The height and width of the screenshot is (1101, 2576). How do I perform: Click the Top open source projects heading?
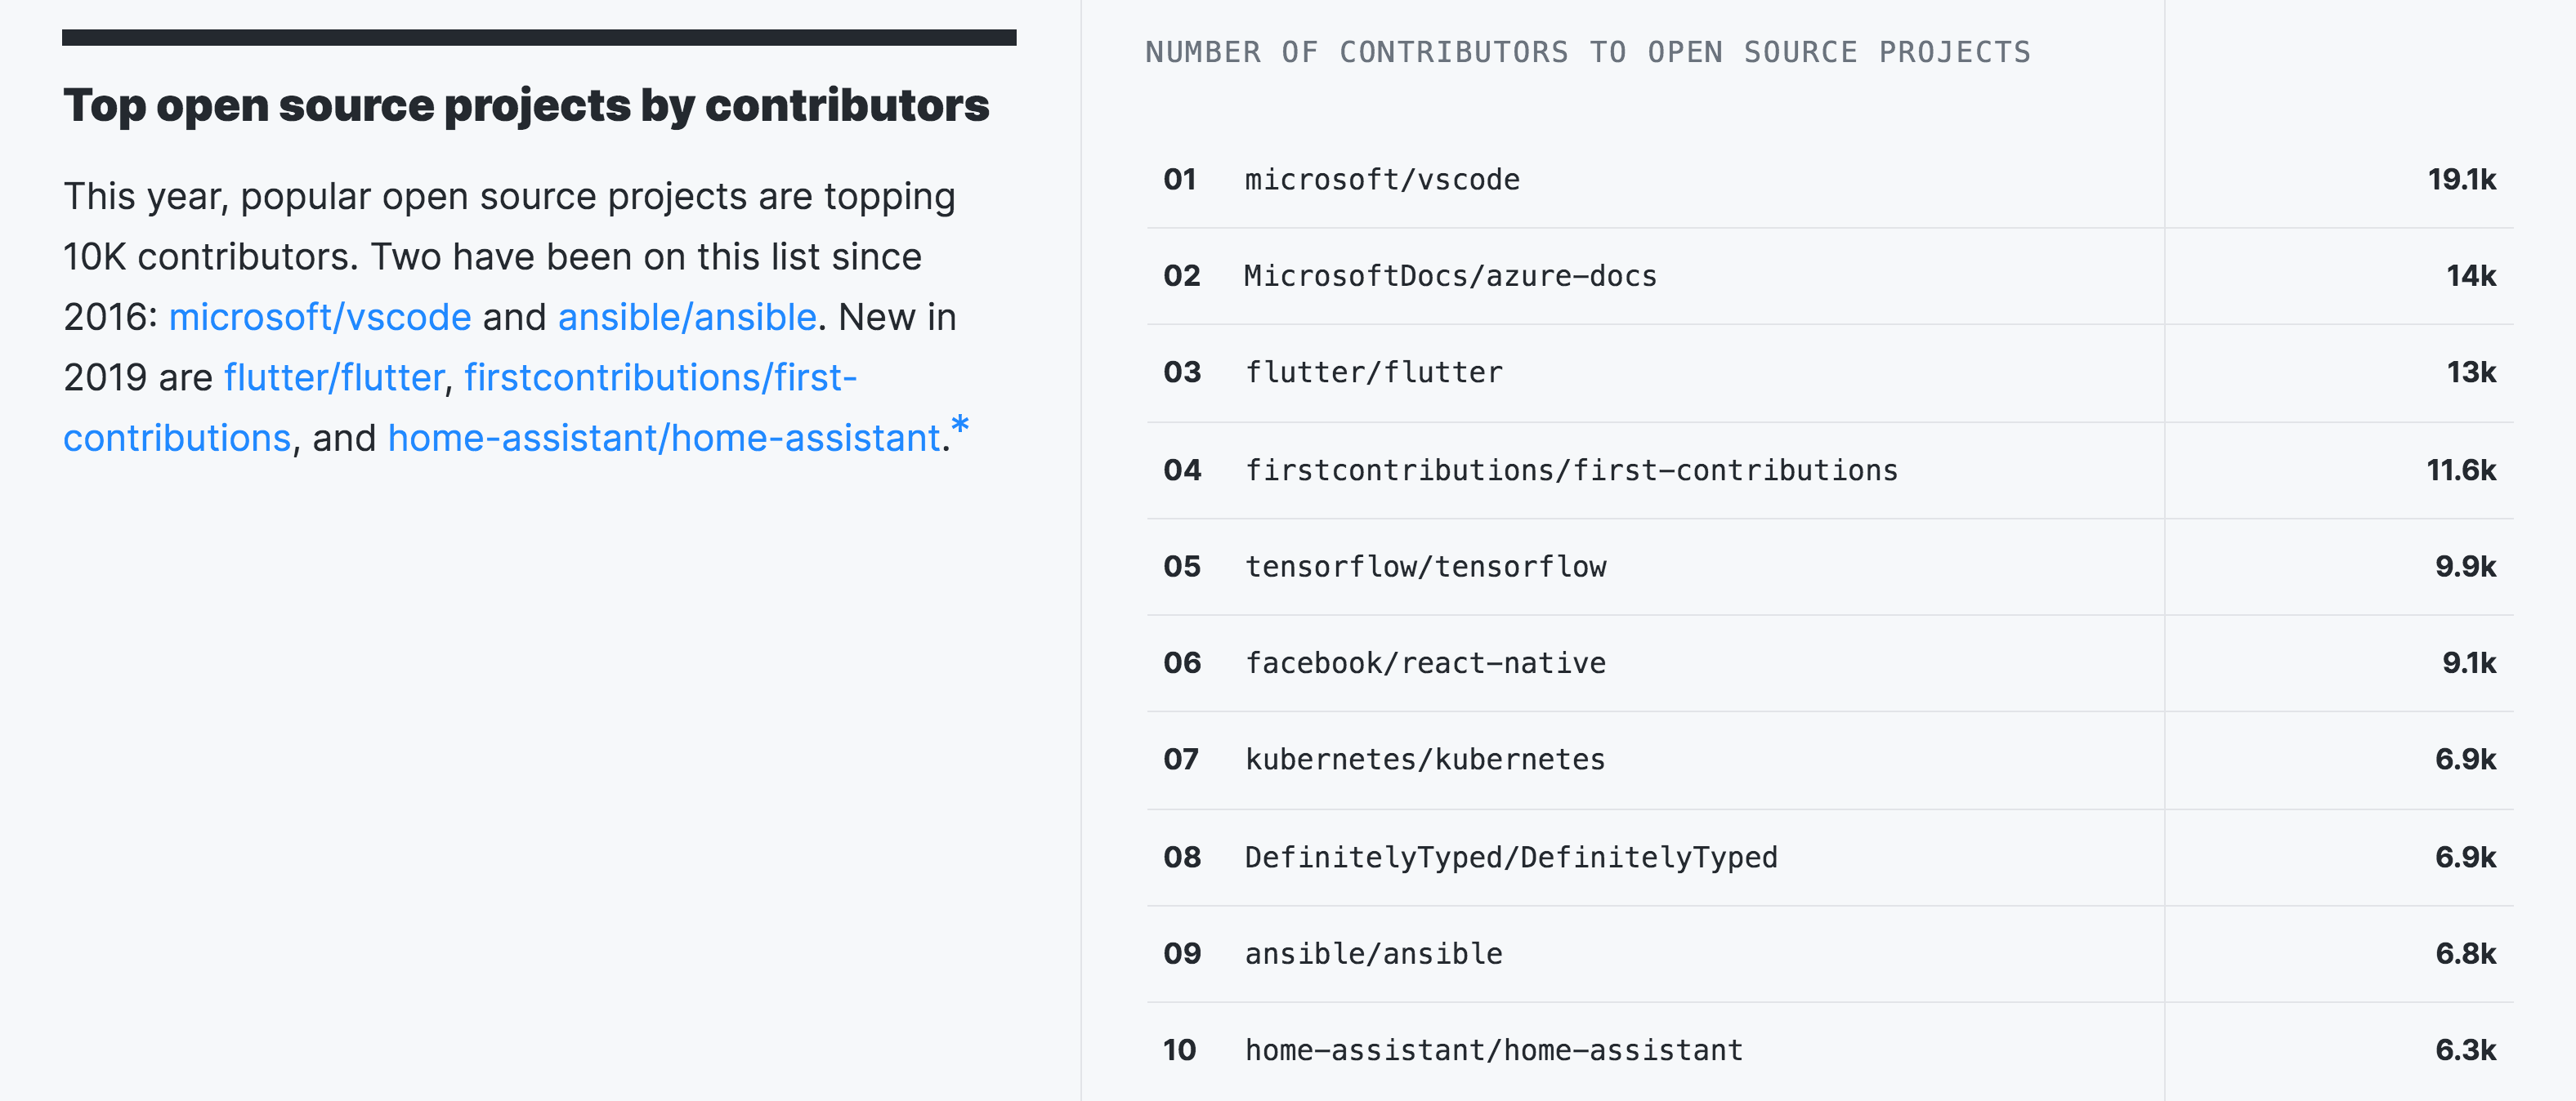point(526,106)
